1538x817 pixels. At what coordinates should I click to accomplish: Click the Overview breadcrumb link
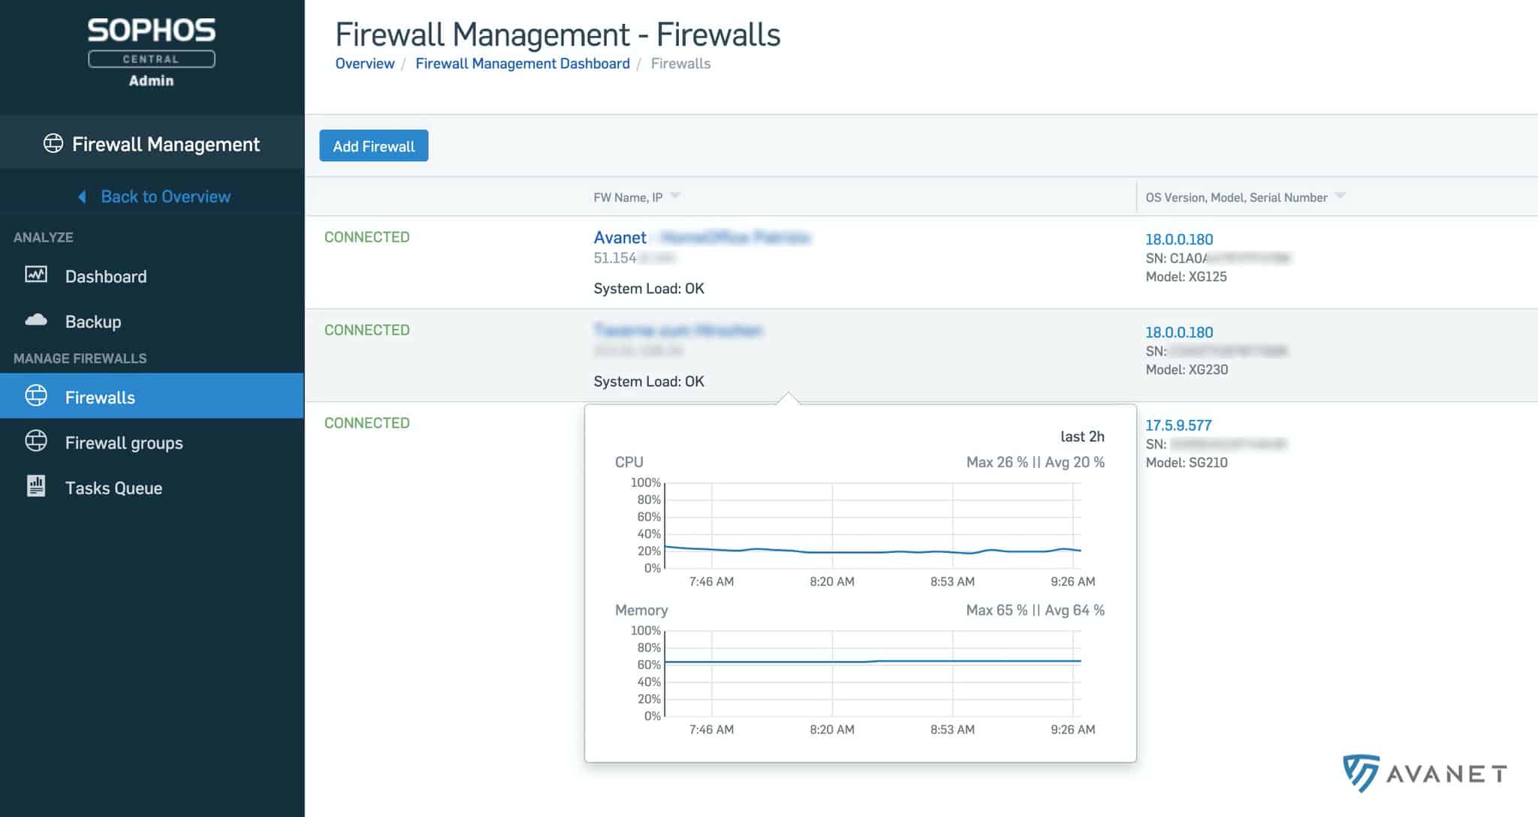pos(364,64)
